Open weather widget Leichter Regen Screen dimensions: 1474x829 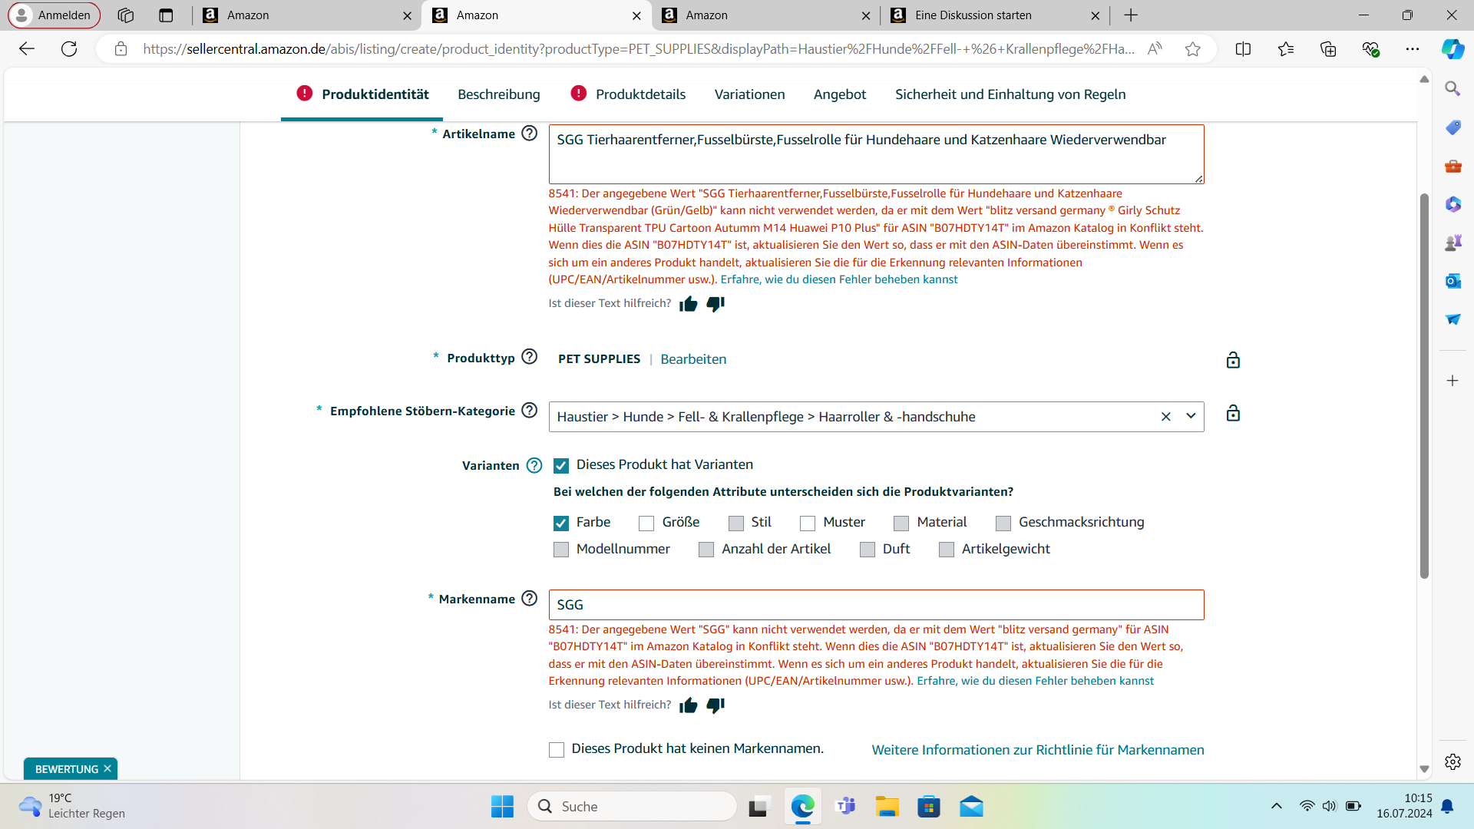[72, 806]
